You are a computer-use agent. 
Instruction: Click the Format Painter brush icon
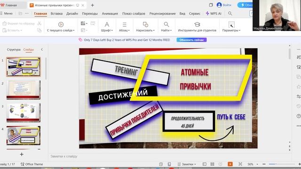point(5,23)
